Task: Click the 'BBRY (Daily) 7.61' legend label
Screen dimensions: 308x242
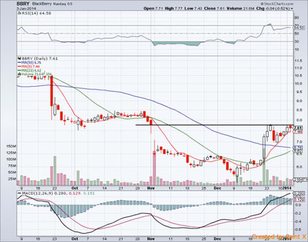Action: 40,59
